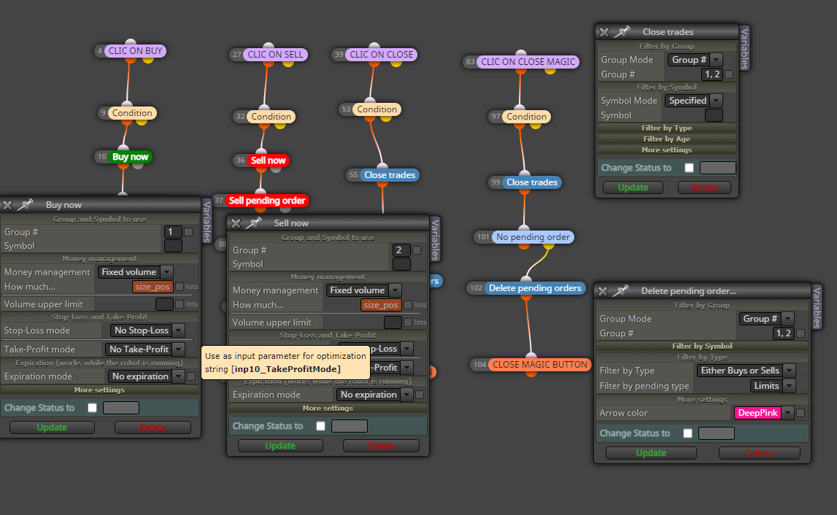Click Update in Buy now panel

point(52,427)
